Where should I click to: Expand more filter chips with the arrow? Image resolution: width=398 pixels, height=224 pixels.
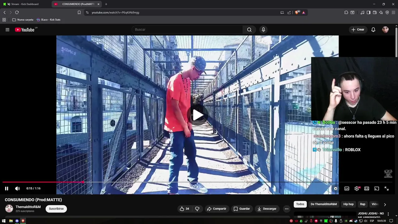pyautogui.click(x=385, y=204)
